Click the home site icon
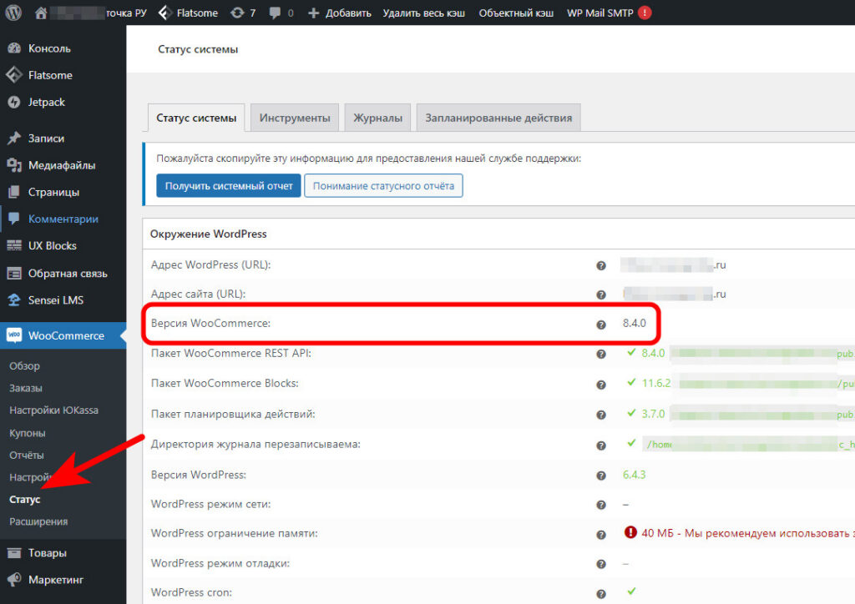Image resolution: width=855 pixels, height=604 pixels. (x=40, y=13)
